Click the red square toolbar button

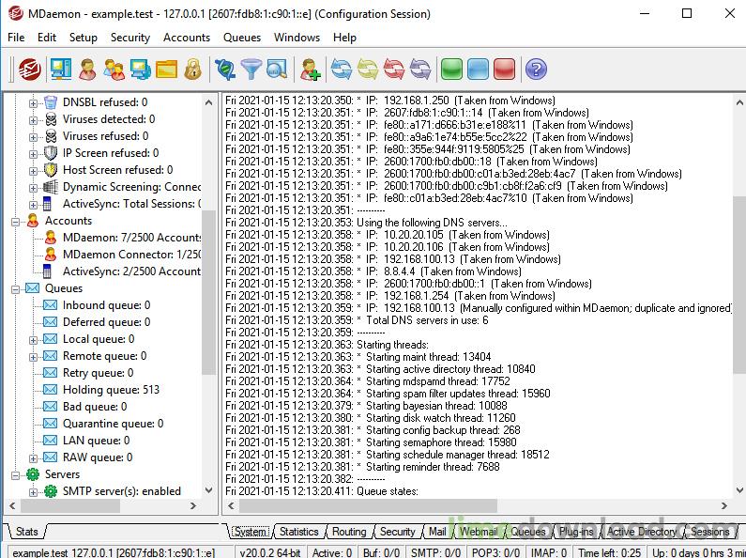click(504, 69)
